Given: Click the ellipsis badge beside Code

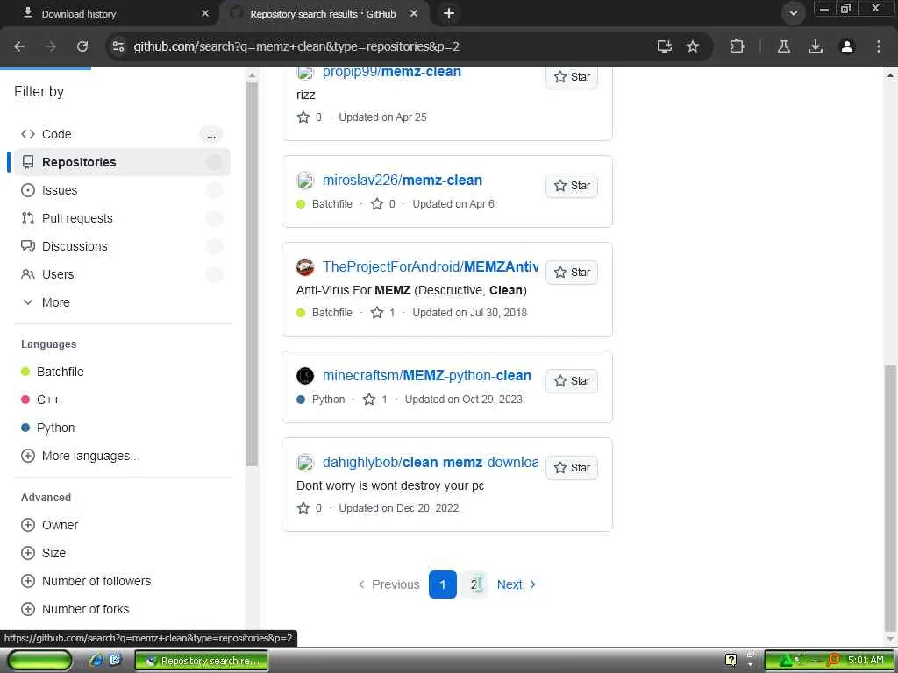Looking at the screenshot, I should tap(211, 135).
